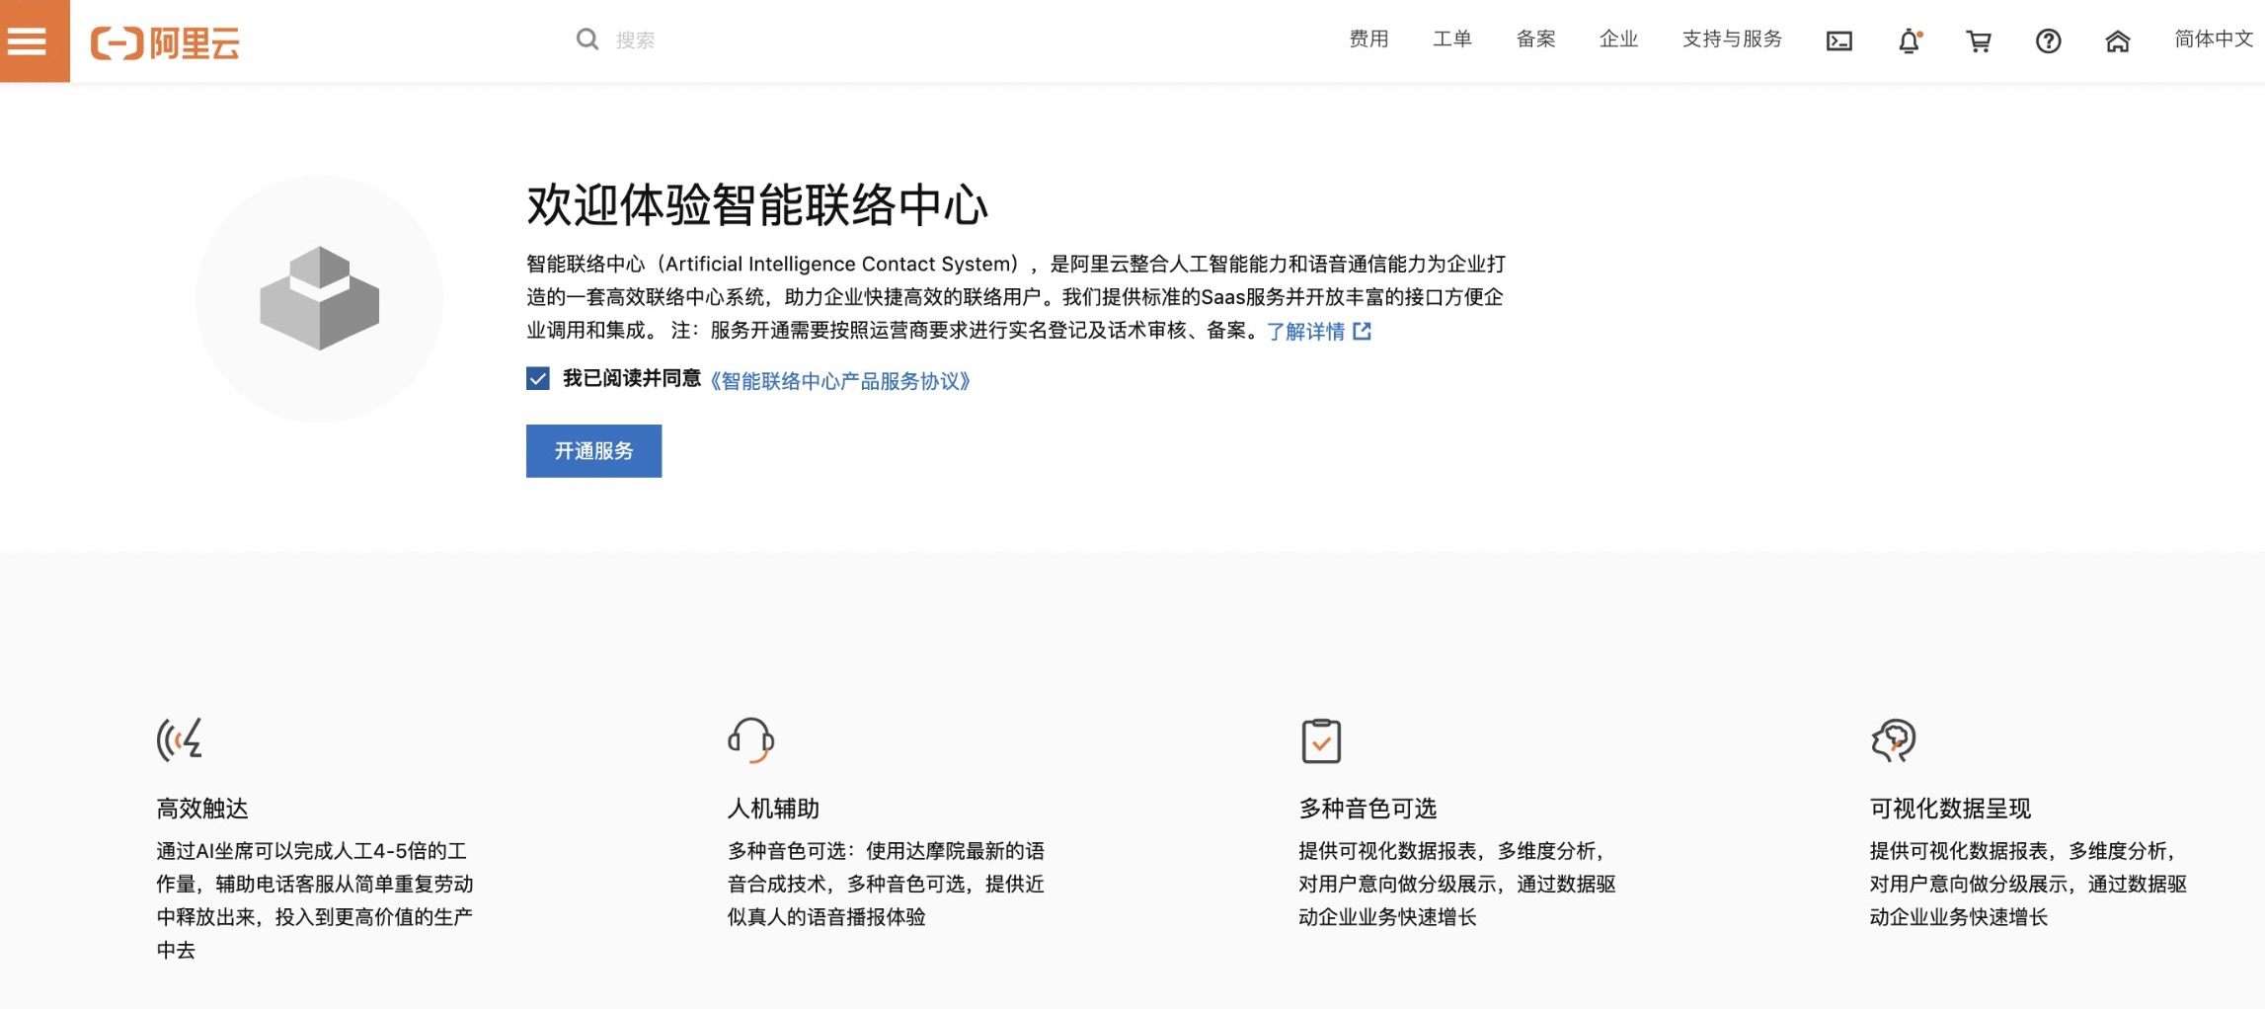Image resolution: width=2265 pixels, height=1009 pixels.
Task: Open the 企业 menu
Action: coord(1618,39)
